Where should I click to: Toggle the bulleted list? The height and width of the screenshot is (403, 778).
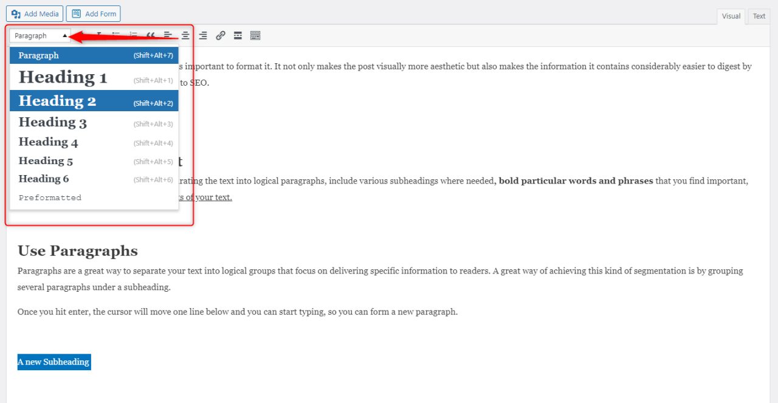116,35
